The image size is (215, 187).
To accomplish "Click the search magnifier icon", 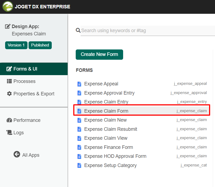I will tap(78, 31).
